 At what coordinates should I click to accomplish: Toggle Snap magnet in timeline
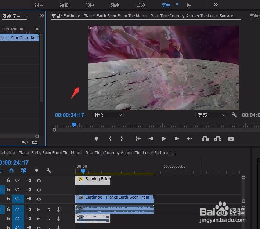click(x=11, y=171)
